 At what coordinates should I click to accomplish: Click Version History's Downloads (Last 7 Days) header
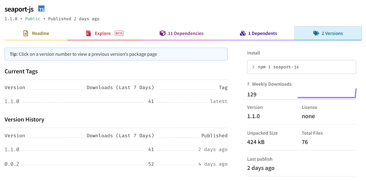[x=120, y=136]
